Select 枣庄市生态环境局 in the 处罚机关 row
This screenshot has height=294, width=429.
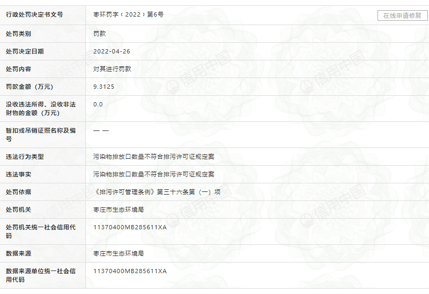pyautogui.click(x=119, y=210)
